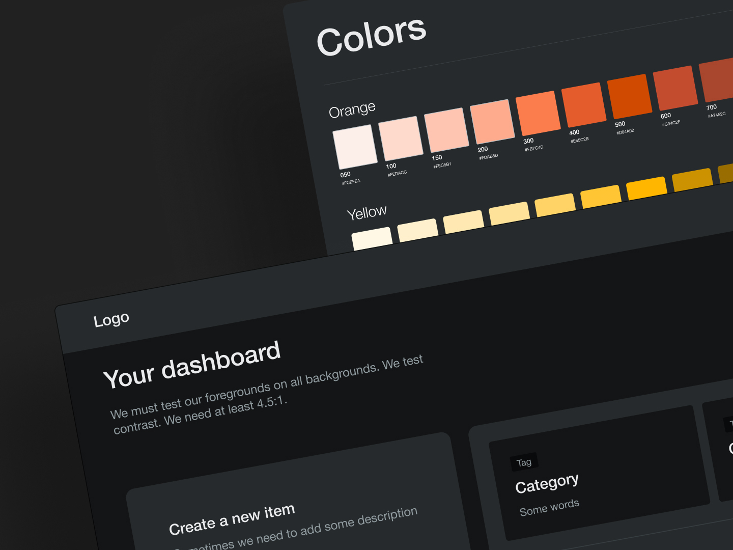Image resolution: width=733 pixels, height=550 pixels.
Task: Select the Orange 600 swatch
Action: (675, 88)
